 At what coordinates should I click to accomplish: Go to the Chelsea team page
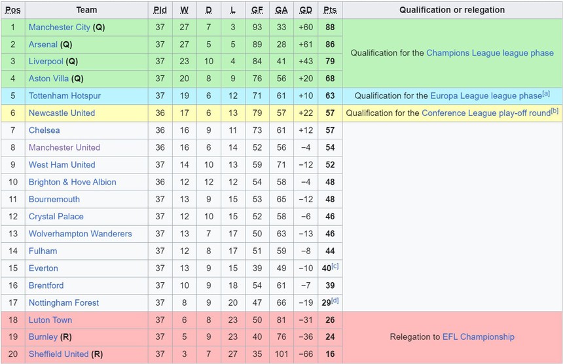[x=44, y=130]
